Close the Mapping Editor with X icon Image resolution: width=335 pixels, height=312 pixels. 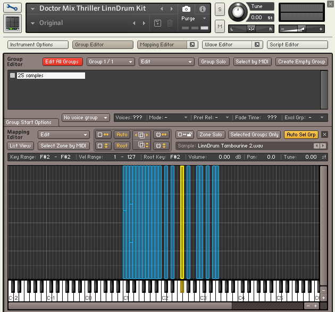click(x=325, y=135)
